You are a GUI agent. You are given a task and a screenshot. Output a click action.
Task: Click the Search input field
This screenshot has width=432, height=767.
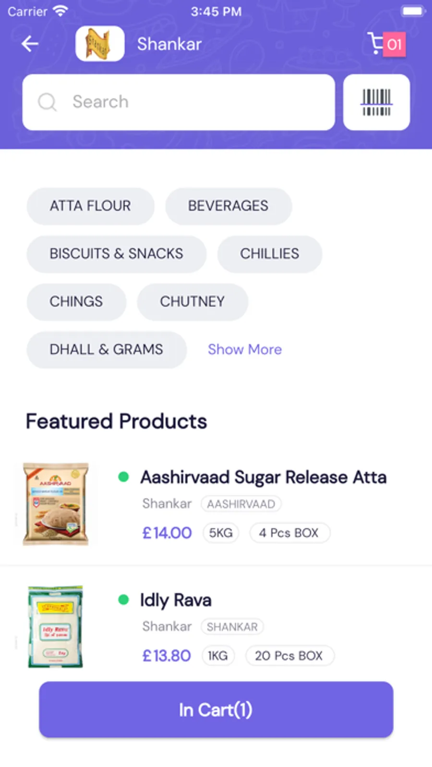click(192, 102)
